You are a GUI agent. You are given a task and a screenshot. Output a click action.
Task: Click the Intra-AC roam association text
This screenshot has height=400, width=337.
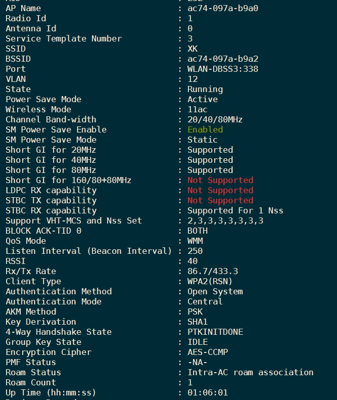coord(251,372)
